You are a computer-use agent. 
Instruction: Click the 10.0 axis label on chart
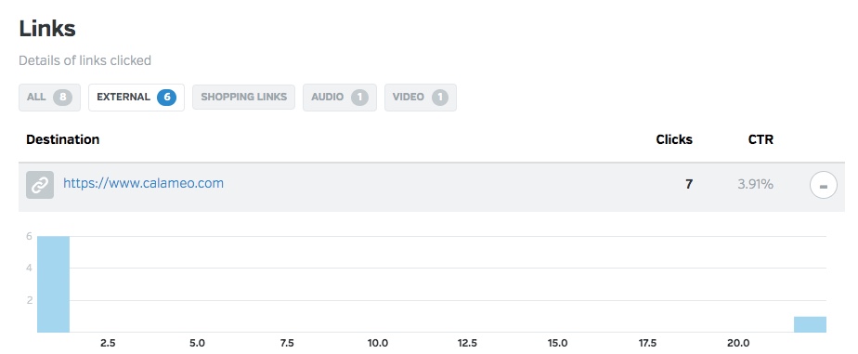tap(378, 344)
